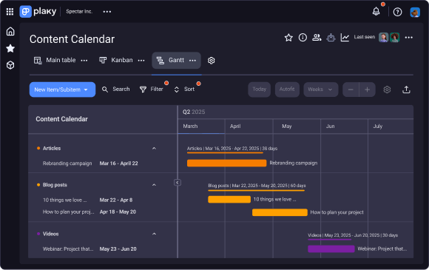The image size is (429, 270).
Task: Click Search in toolbar
Action: (115, 90)
